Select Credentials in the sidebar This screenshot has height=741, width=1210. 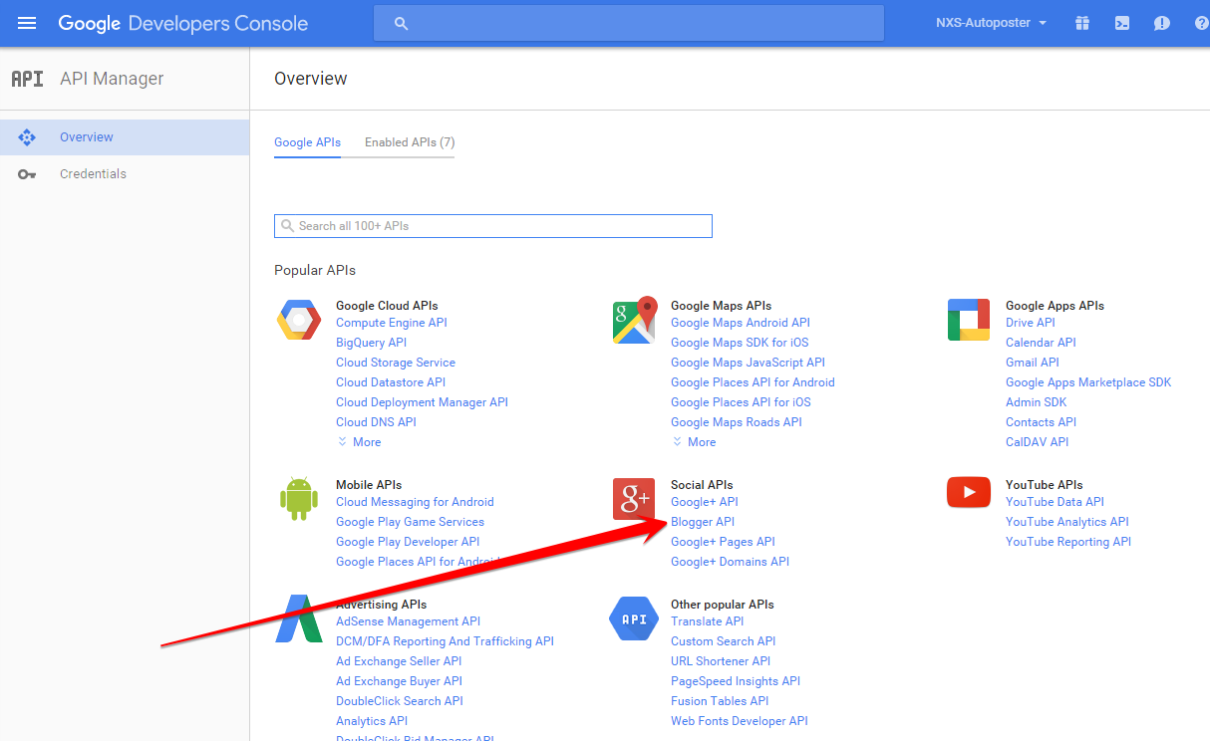tap(125, 174)
